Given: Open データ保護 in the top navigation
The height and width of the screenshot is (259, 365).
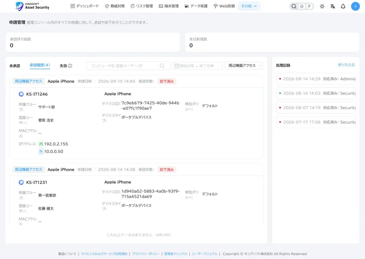Looking at the screenshot, I should click(196, 6).
